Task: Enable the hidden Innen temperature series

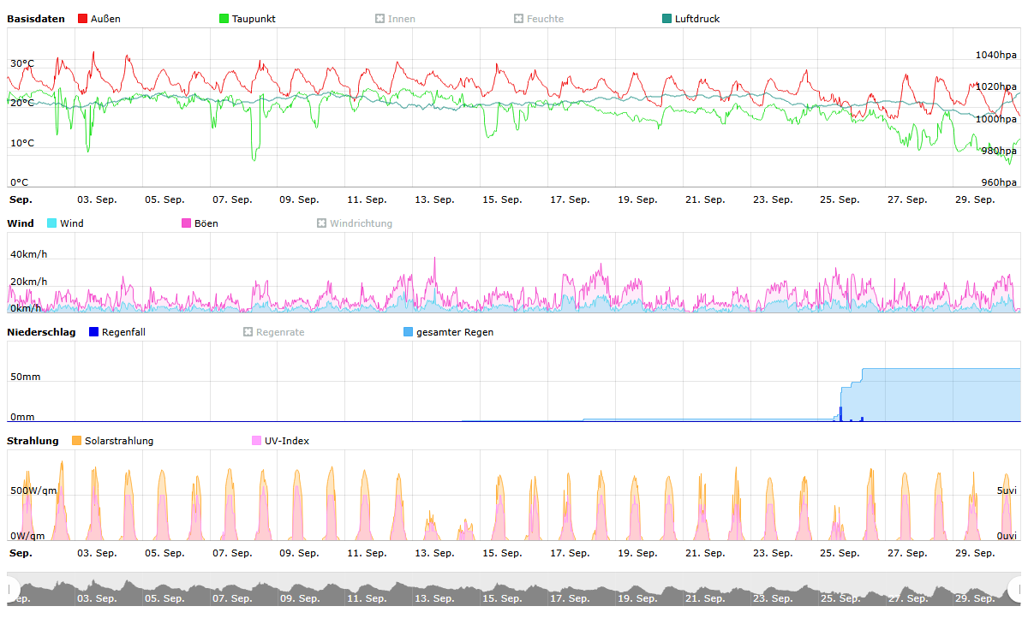Action: tap(380, 19)
